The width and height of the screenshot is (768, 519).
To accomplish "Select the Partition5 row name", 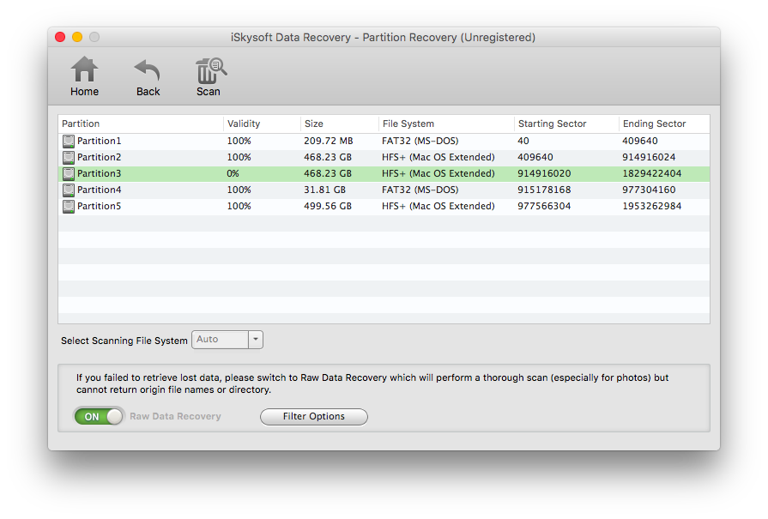I will [x=99, y=206].
